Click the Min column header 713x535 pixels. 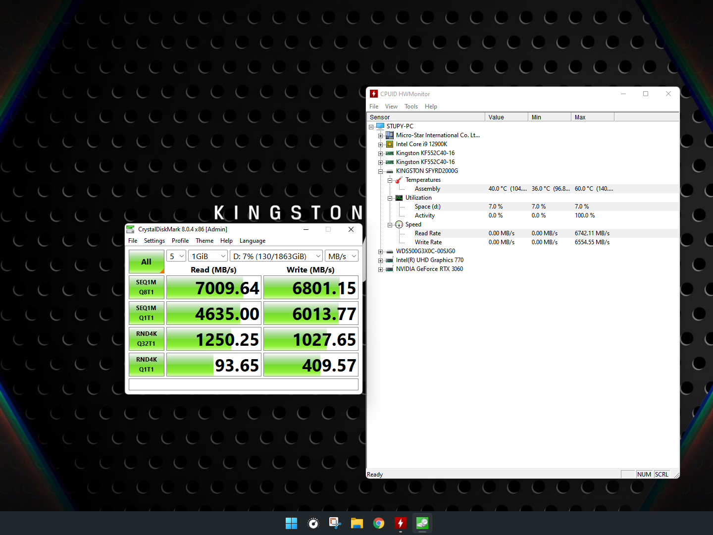point(550,117)
